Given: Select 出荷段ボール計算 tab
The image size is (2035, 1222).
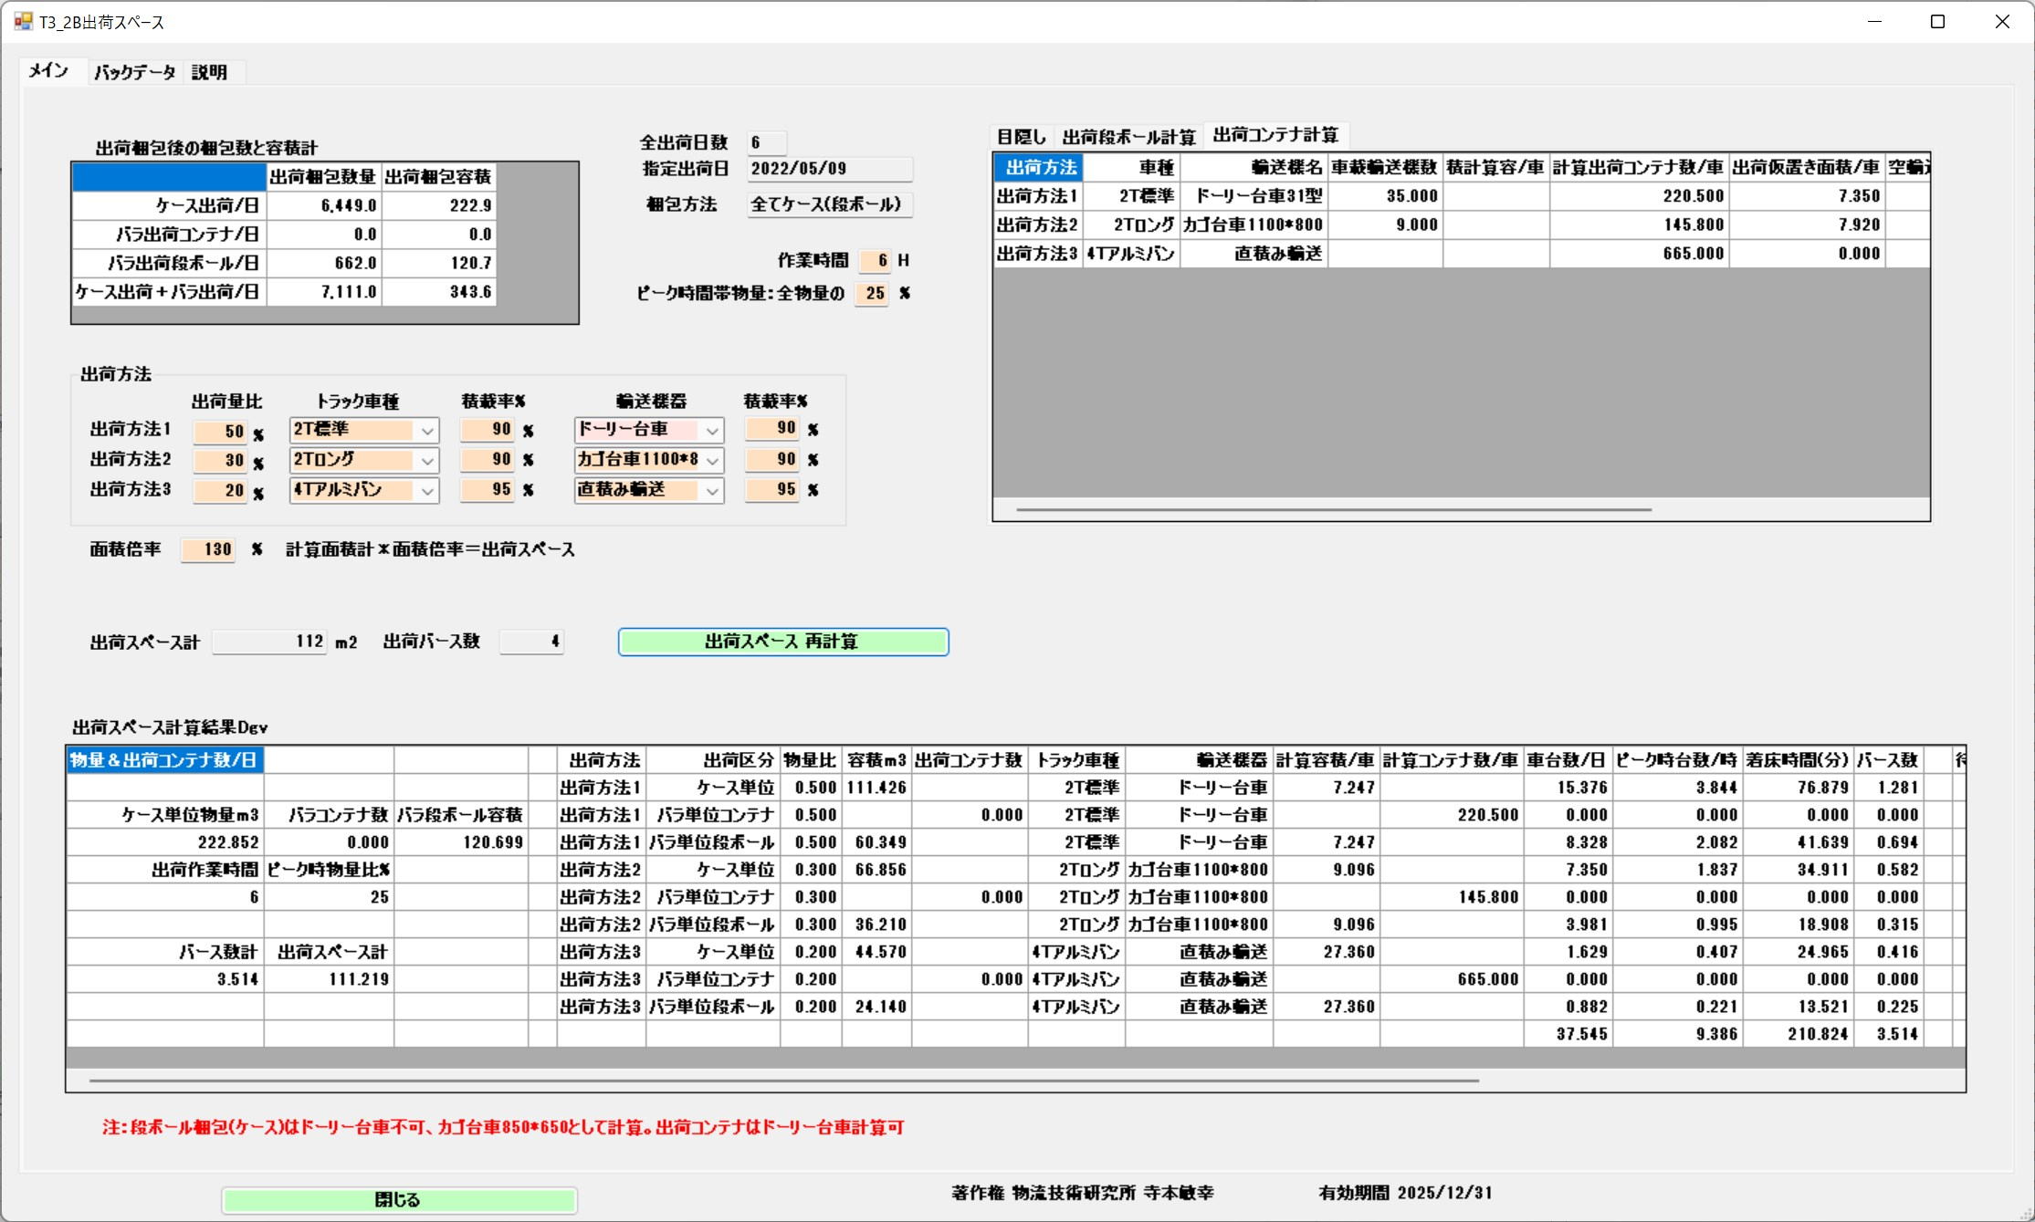Looking at the screenshot, I should pos(1128,137).
